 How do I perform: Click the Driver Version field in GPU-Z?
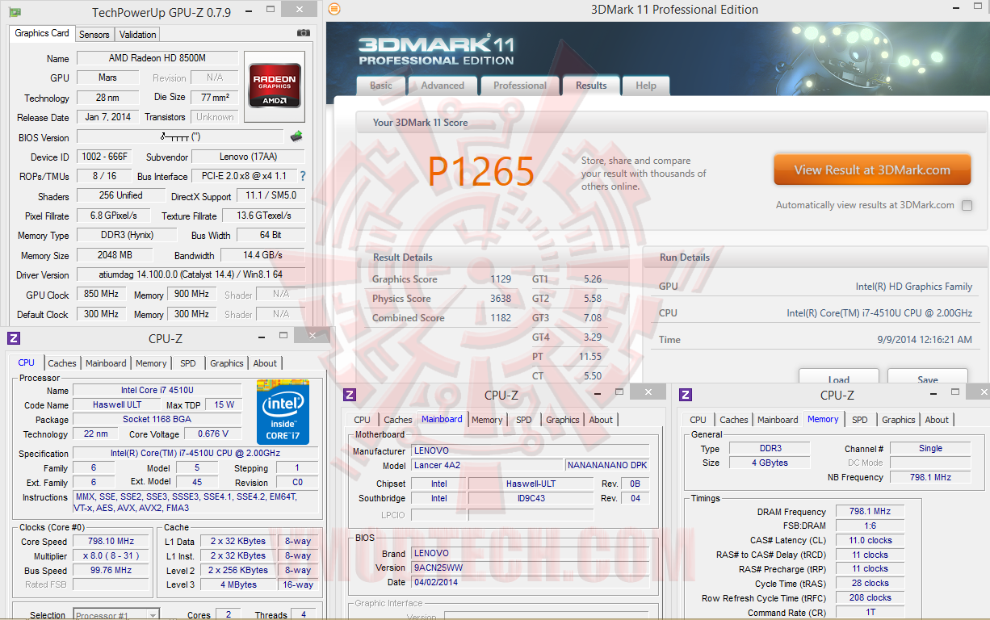[x=191, y=274]
